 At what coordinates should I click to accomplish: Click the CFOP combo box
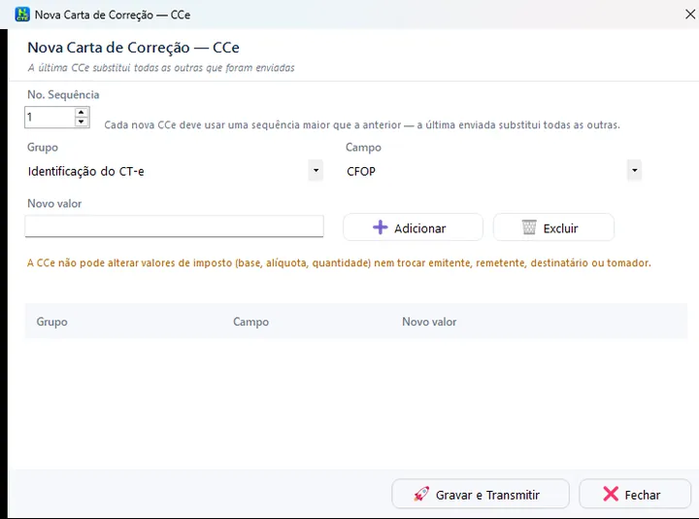493,171
